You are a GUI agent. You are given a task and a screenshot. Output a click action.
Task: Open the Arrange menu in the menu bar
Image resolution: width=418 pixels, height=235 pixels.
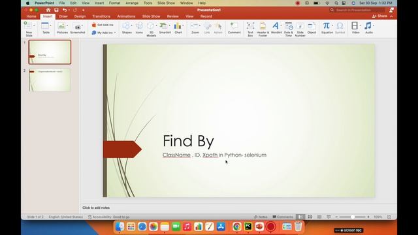pyautogui.click(x=132, y=3)
